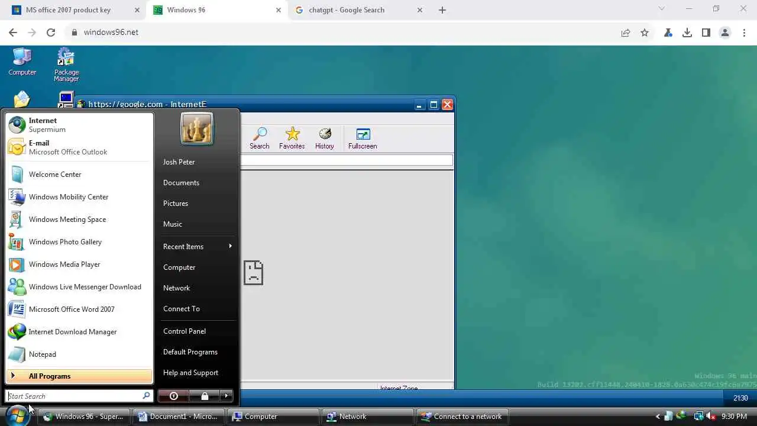Launch Windows Photo Gallery
This screenshot has width=757, height=426.
tap(79, 242)
